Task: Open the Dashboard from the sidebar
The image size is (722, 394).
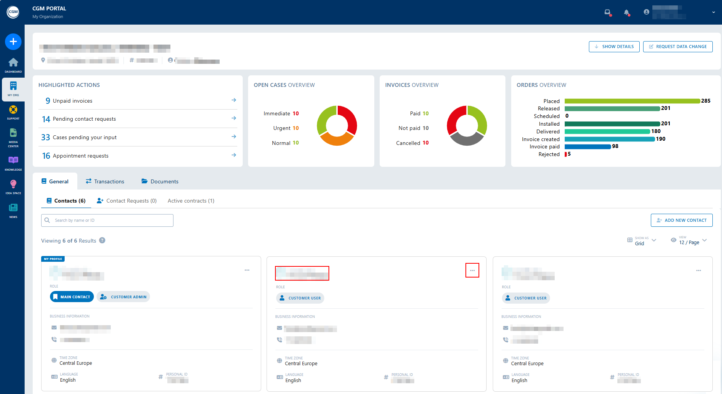Action: 13,65
